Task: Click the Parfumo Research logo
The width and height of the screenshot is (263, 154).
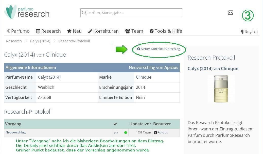Action: [27, 12]
